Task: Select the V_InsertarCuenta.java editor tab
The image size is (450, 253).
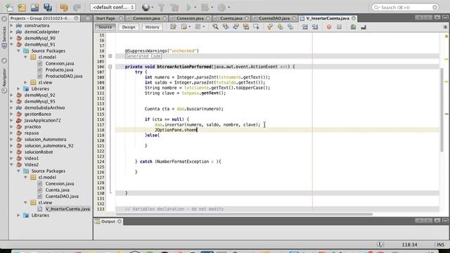Action: point(327,18)
